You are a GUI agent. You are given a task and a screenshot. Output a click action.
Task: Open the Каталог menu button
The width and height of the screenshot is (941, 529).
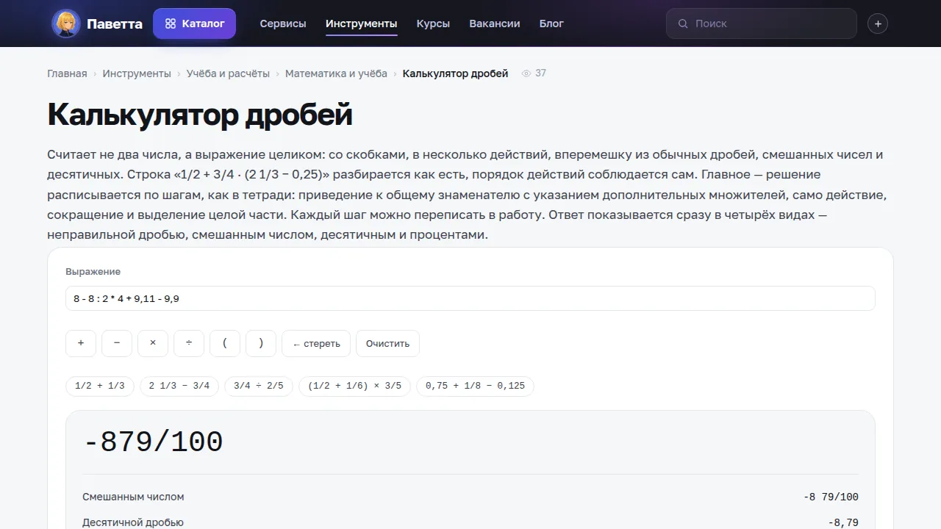tap(194, 24)
